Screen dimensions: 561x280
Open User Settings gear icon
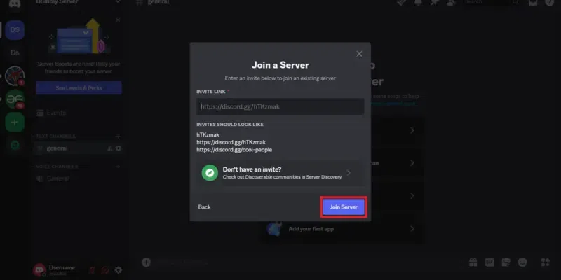tap(118, 270)
